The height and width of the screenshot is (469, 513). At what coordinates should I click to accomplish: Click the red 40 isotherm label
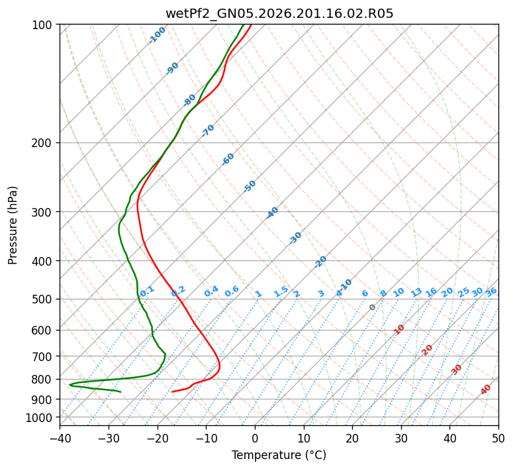486,390
